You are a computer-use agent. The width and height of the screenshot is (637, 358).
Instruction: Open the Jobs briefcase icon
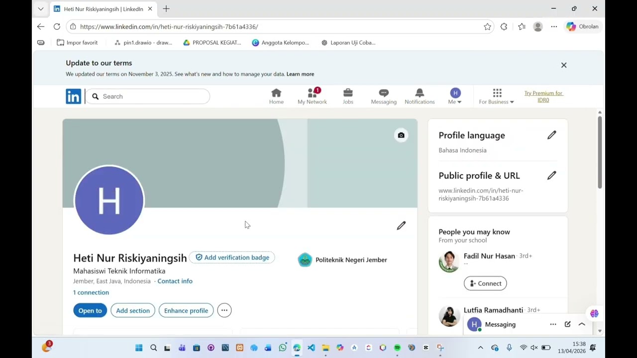348,96
